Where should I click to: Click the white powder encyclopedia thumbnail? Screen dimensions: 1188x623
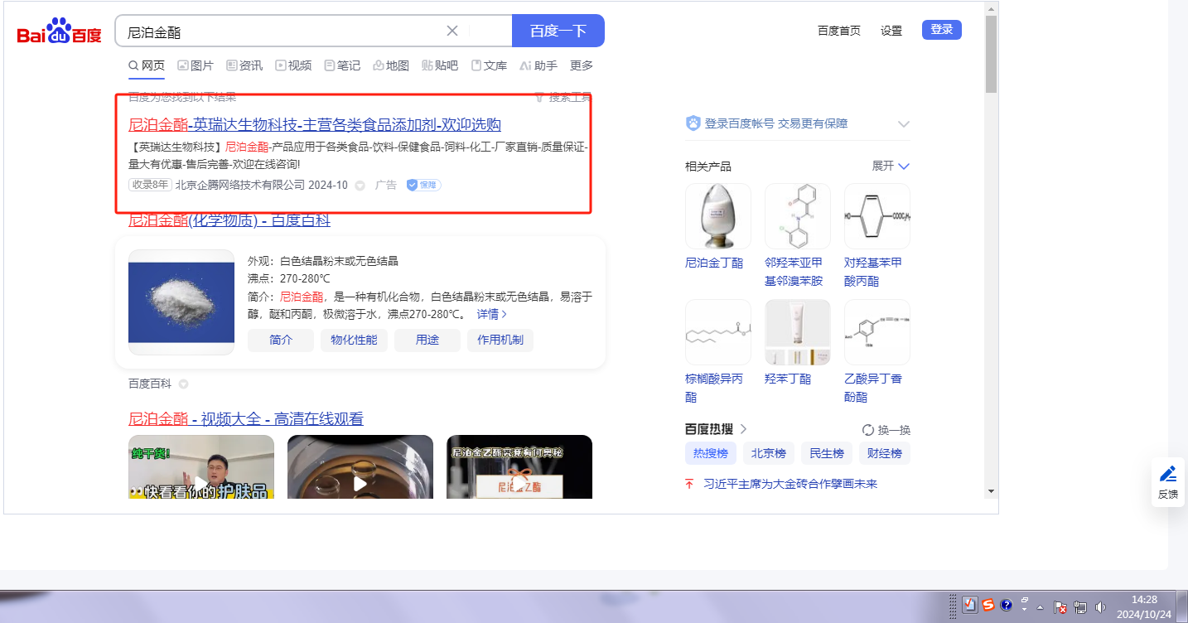tap(181, 302)
